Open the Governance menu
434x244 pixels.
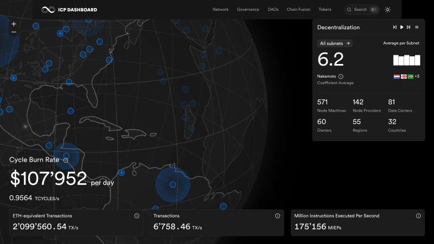pyautogui.click(x=248, y=9)
